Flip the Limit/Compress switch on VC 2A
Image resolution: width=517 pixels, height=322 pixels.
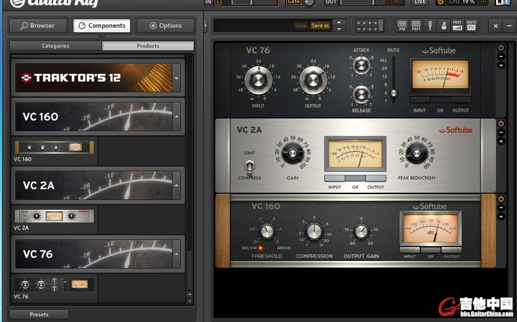tap(249, 166)
